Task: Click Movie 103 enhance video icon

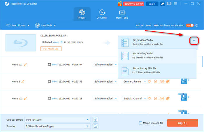Action: 168,99
